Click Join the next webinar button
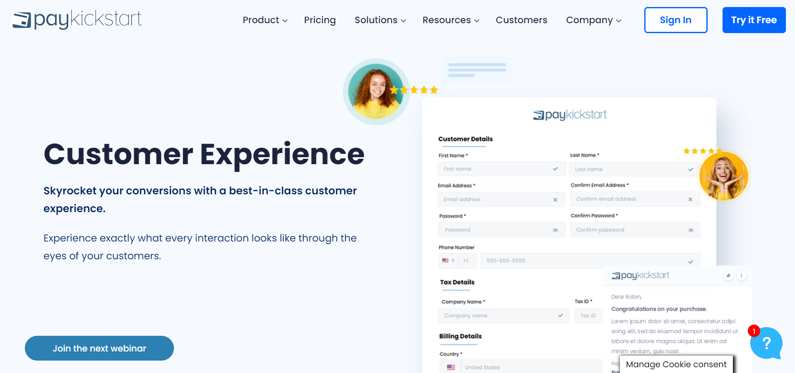 99,348
